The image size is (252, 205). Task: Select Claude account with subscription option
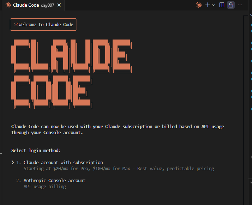pos(63,162)
